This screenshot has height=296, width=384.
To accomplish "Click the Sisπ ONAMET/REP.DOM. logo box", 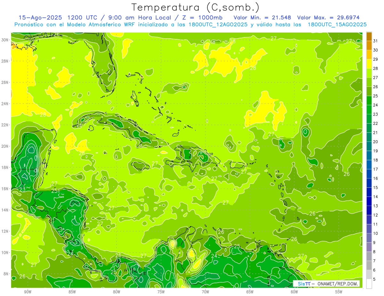I will pos(326,284).
